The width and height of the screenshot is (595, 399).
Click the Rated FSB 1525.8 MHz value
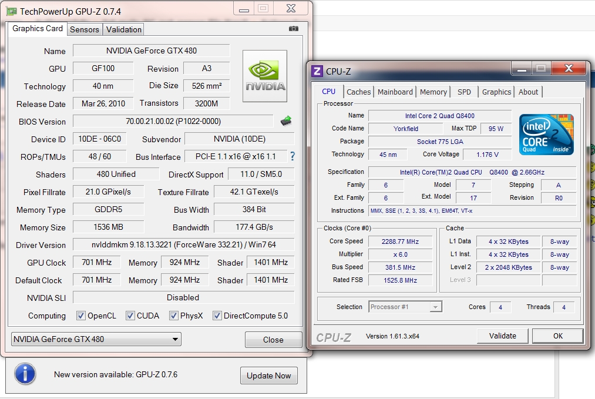pos(401,280)
